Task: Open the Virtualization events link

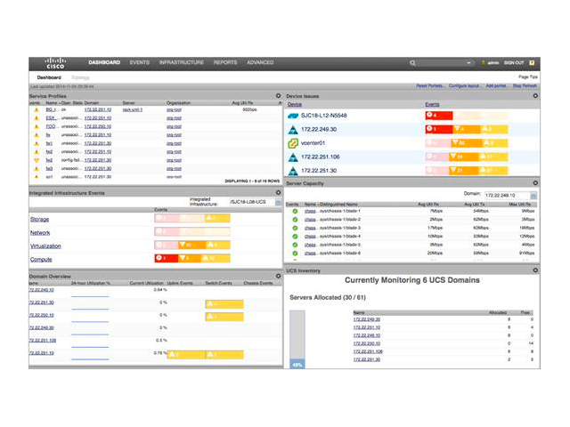Action: tap(45, 246)
